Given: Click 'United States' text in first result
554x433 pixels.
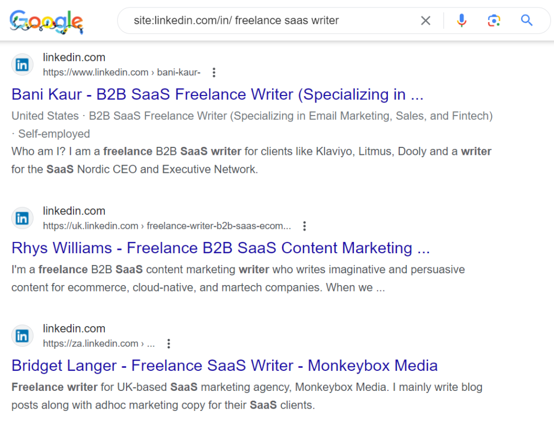Looking at the screenshot, I should 45,116.
